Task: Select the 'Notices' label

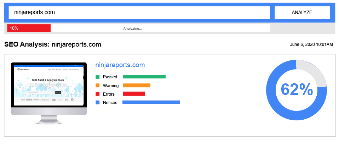Action: coord(110,103)
